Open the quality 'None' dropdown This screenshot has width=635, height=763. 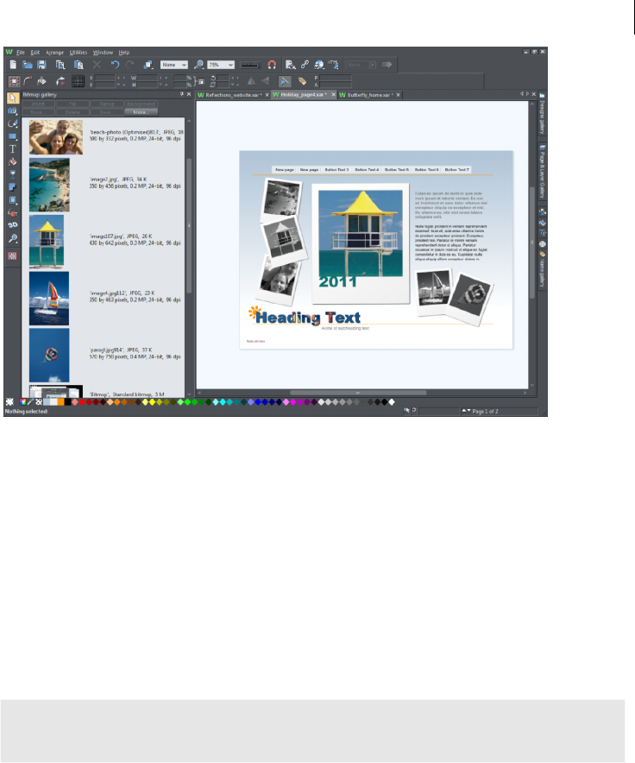[174, 65]
